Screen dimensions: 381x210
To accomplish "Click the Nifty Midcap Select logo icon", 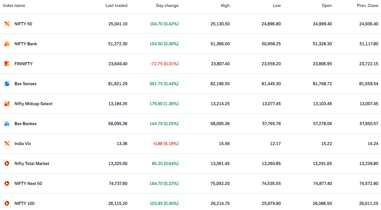I will coord(7,104).
